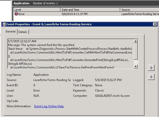The image size is (159, 117).
Task: Open the Event Log Online Help link
Action: [49, 106]
